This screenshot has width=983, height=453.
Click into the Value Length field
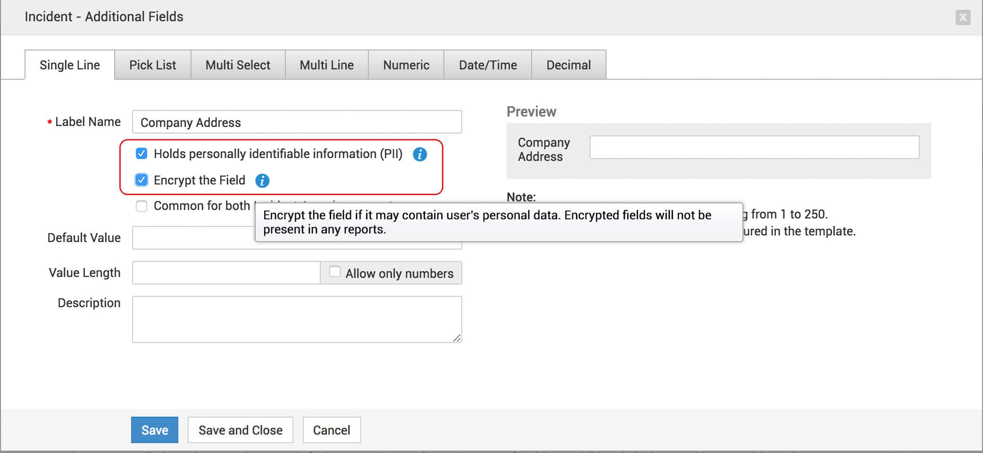pyautogui.click(x=226, y=273)
